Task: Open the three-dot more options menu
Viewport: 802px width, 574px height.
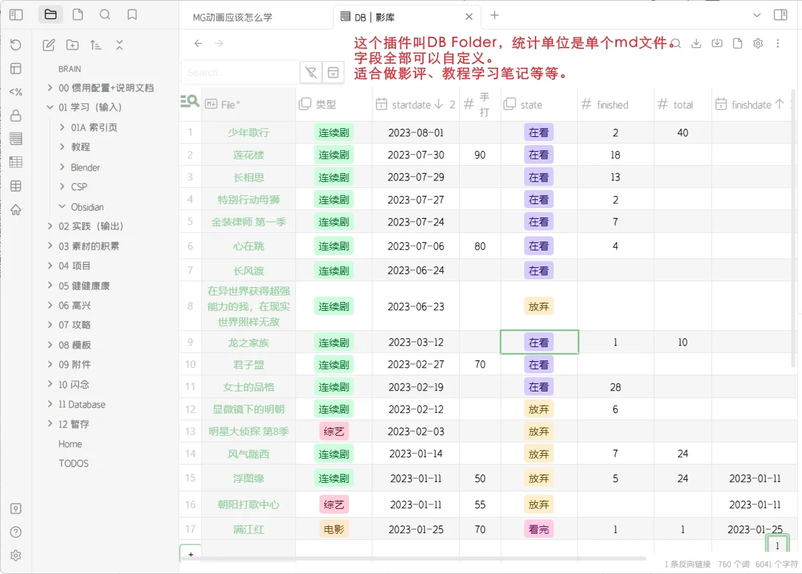Action: (x=778, y=42)
